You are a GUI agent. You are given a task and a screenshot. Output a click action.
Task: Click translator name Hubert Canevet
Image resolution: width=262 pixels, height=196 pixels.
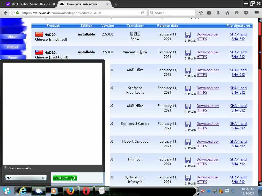coord(135,141)
